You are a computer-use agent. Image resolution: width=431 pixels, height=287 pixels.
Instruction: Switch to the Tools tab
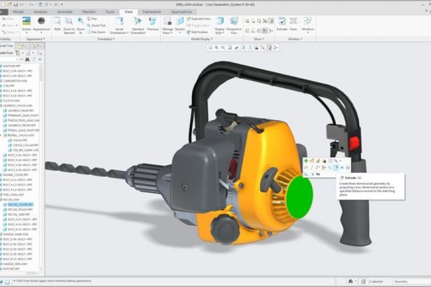tap(110, 12)
